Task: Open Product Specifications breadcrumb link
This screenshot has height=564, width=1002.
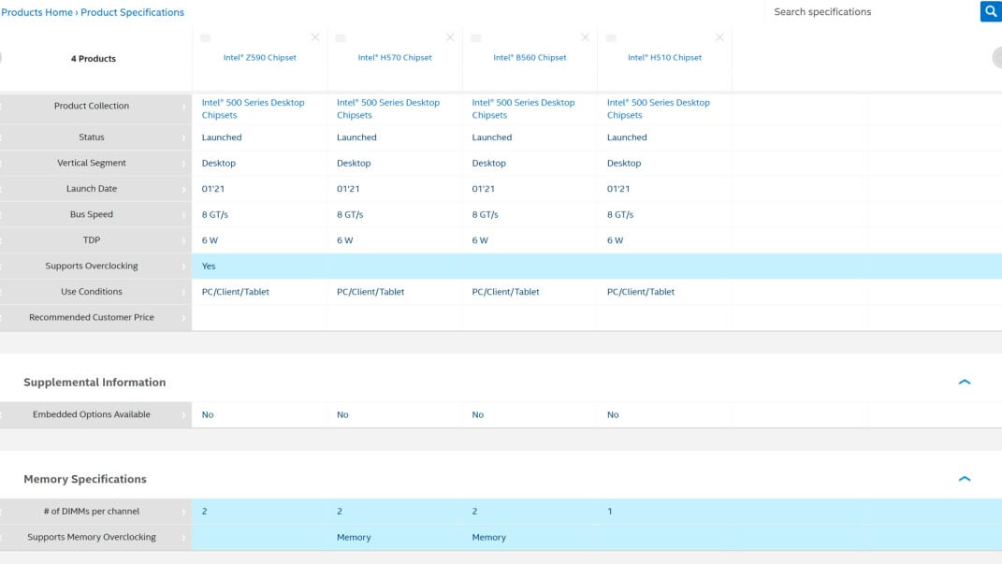Action: tap(132, 12)
